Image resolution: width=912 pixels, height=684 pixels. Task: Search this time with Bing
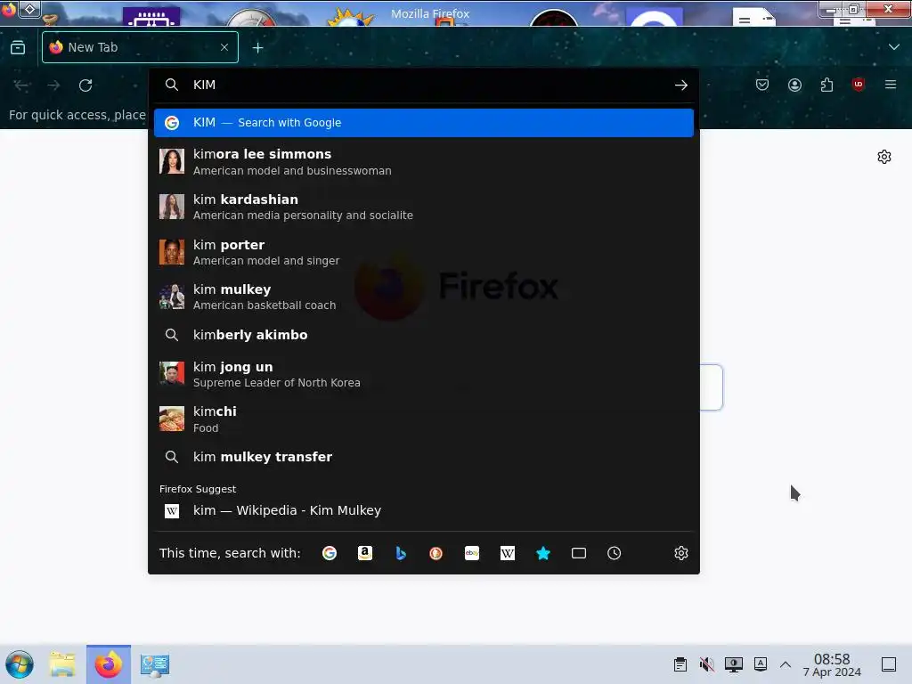pos(401,553)
